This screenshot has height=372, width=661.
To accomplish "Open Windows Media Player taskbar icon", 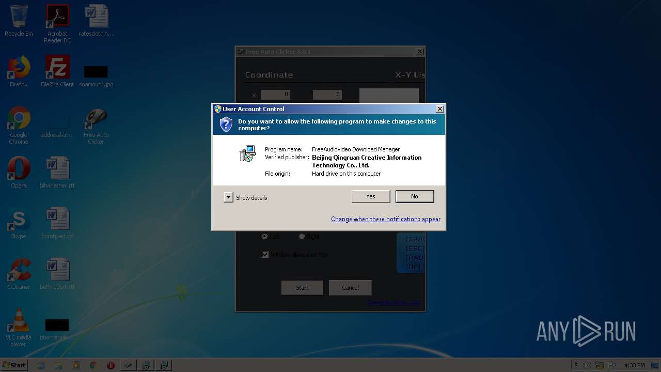I will coord(76,365).
